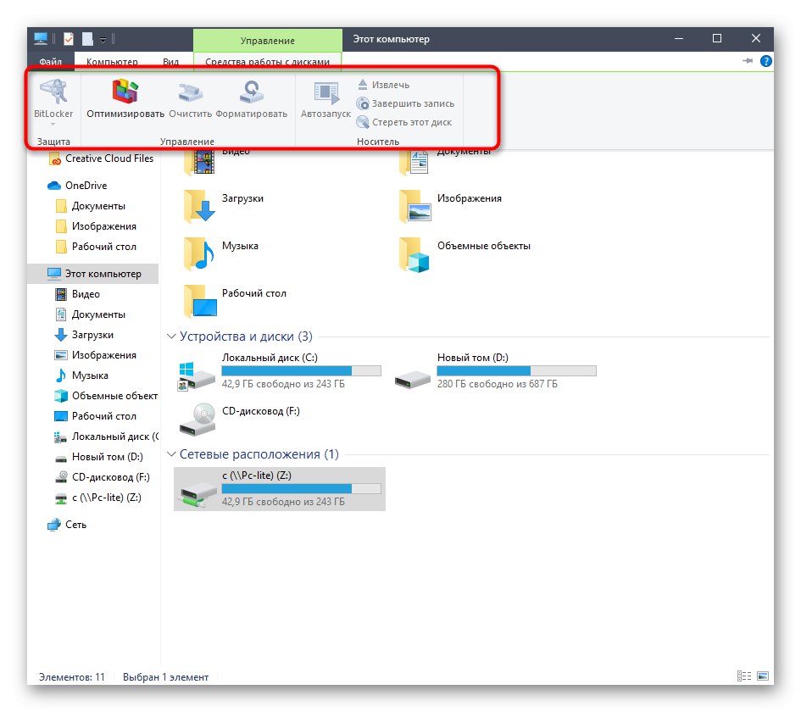Screen dimensions: 801x712
Task: Select the Изображения folder in the main pane
Action: pyautogui.click(x=451, y=205)
